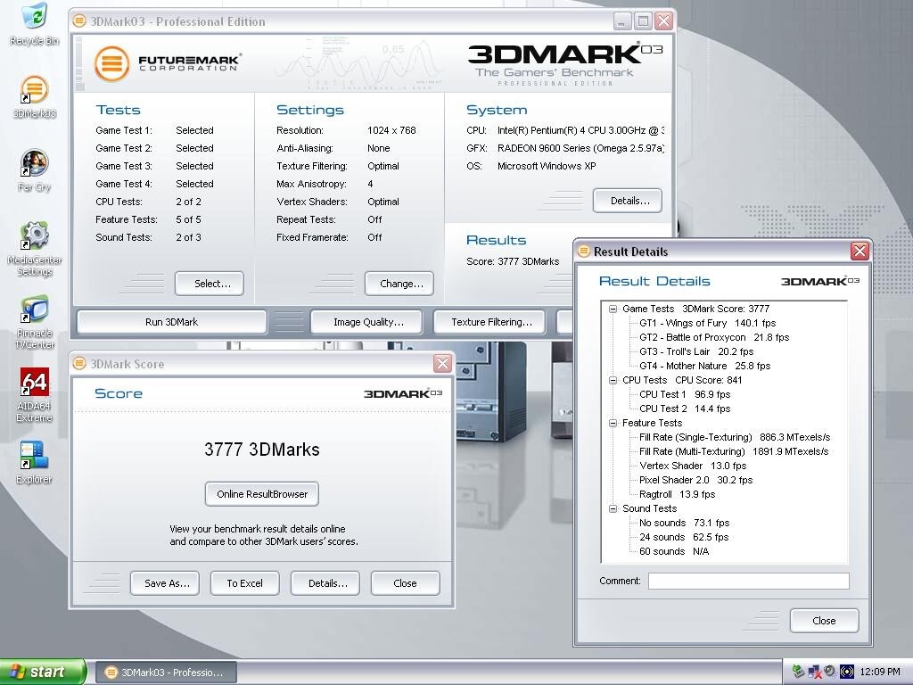Viewport: 913px width, 685px height.
Task: Launch AIDA64 Extreme desktop shortcut
Action: click(x=35, y=395)
